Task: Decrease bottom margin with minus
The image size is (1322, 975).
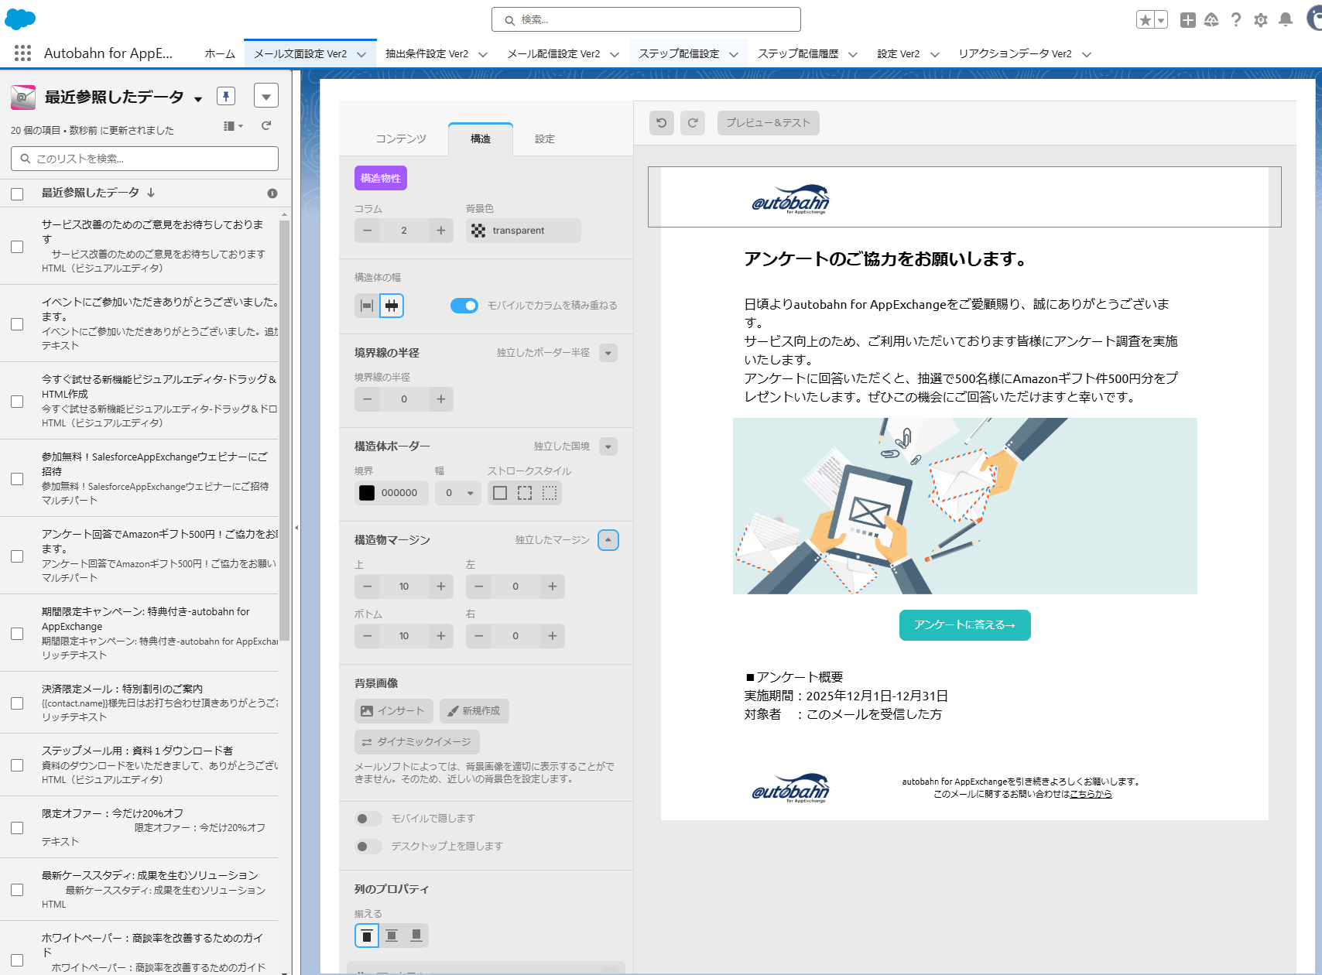Action: click(x=367, y=636)
